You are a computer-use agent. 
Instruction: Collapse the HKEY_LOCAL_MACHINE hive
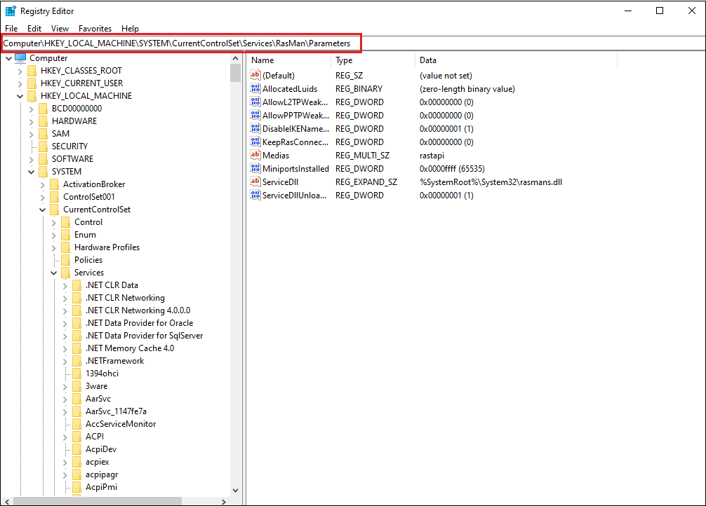coord(20,96)
